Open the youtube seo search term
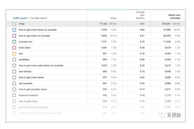This screenshot has height=129, width=194. pos(25,42)
